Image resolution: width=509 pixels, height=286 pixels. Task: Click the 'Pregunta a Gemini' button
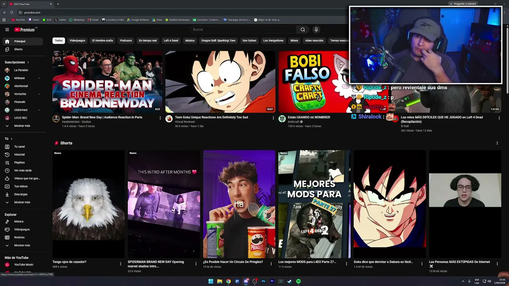point(462,4)
